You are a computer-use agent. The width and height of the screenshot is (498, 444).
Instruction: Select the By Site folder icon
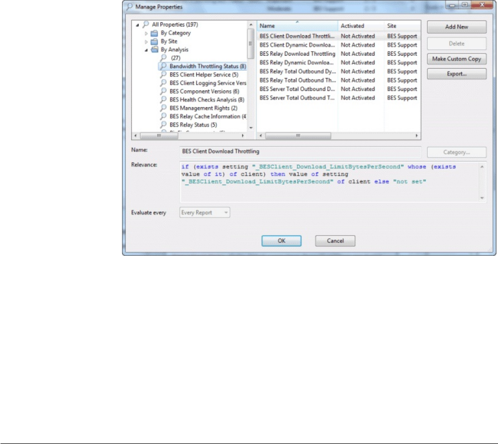pyautogui.click(x=154, y=42)
